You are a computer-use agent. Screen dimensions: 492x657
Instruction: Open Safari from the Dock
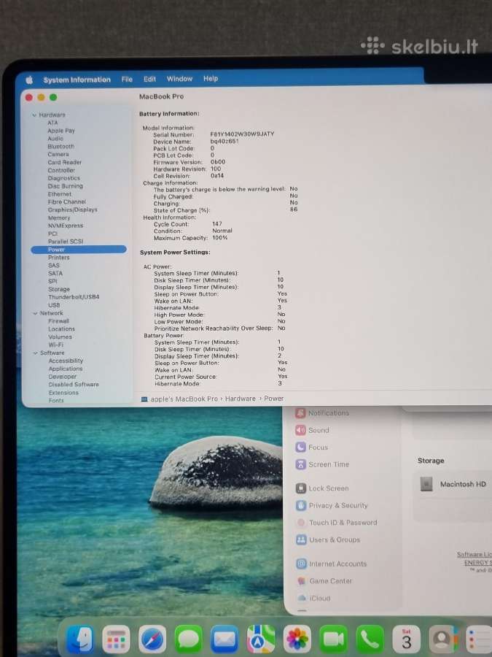point(152,639)
